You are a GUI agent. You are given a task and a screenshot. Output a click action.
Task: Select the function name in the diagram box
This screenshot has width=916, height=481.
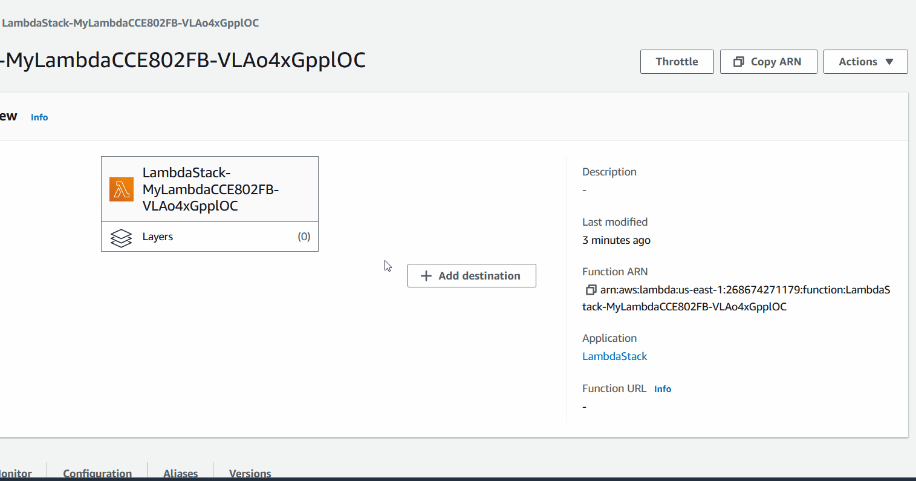[210, 189]
